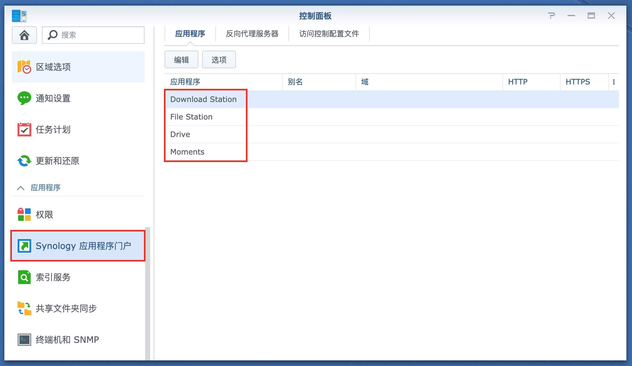Screen dimensions: 632x366
Task: Open 区域选项 regional options icon
Action: click(x=24, y=67)
